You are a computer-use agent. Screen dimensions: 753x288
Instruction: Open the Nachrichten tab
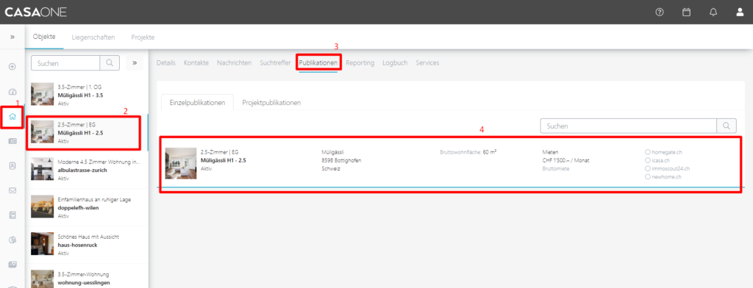coord(234,63)
